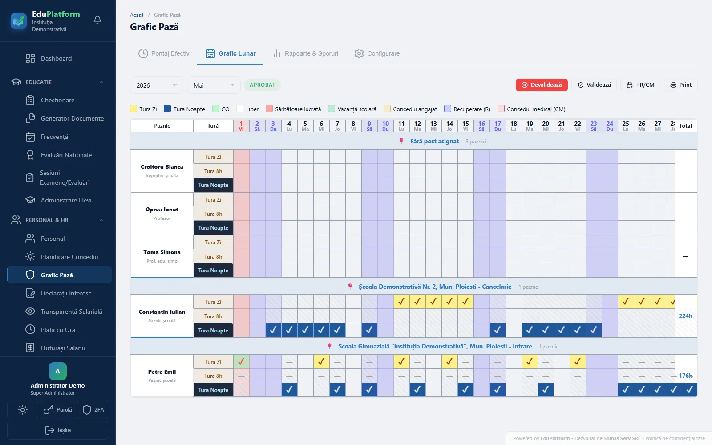Select the Grafic Lunar tab
This screenshot has width=712, height=445.
[x=231, y=53]
